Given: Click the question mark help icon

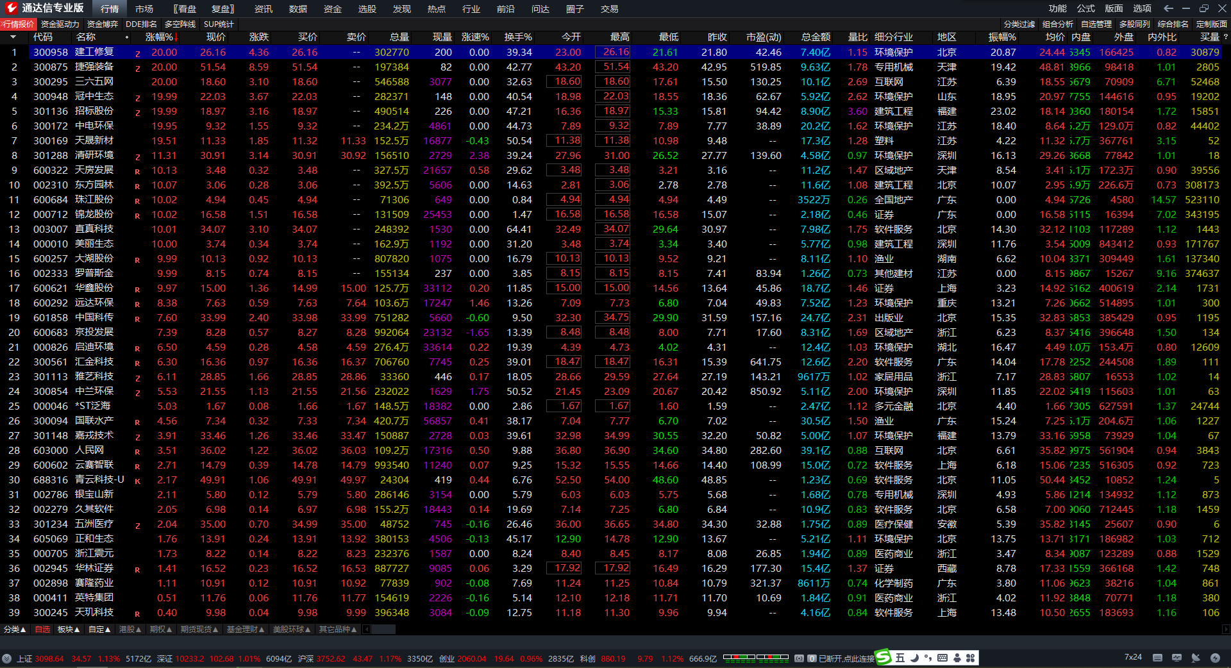Looking at the screenshot, I should [x=1225, y=37].
